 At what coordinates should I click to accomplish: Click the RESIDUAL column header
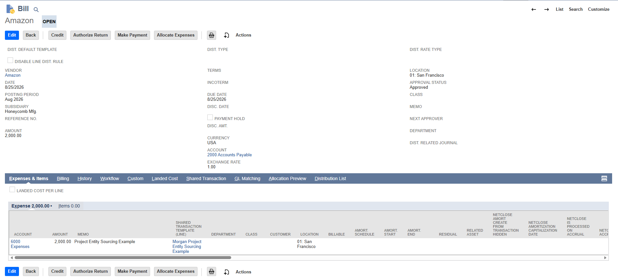[x=448, y=235]
